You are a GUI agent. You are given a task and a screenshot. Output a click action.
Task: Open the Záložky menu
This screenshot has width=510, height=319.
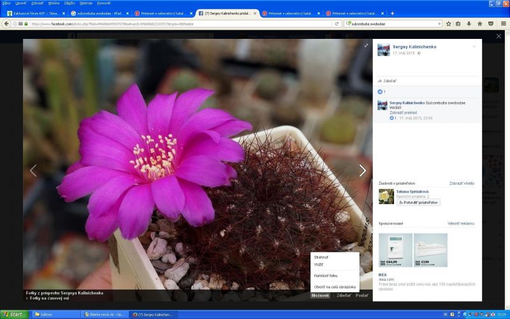pyautogui.click(x=69, y=3)
